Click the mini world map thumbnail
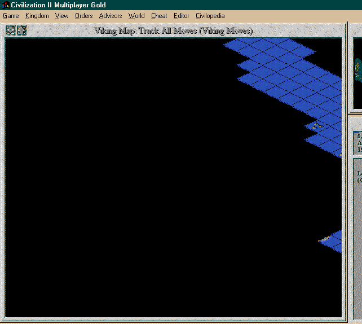This screenshot has width=362, height=324. point(358,73)
